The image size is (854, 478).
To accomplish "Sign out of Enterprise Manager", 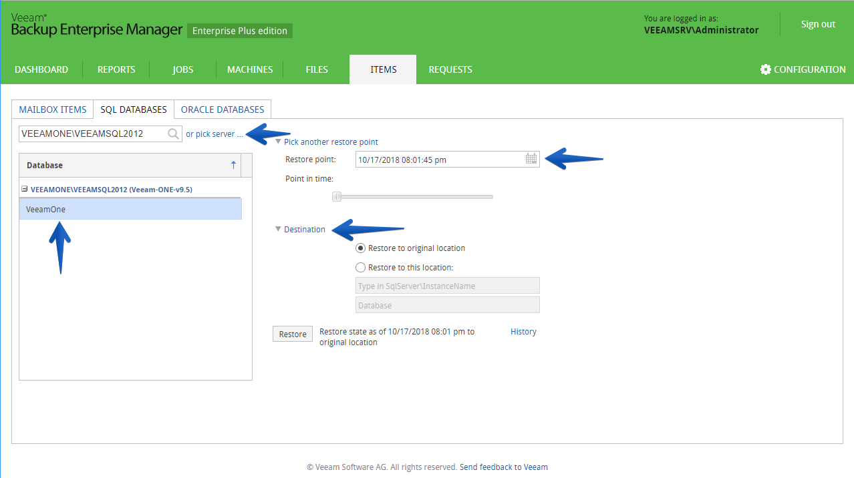I will [818, 24].
